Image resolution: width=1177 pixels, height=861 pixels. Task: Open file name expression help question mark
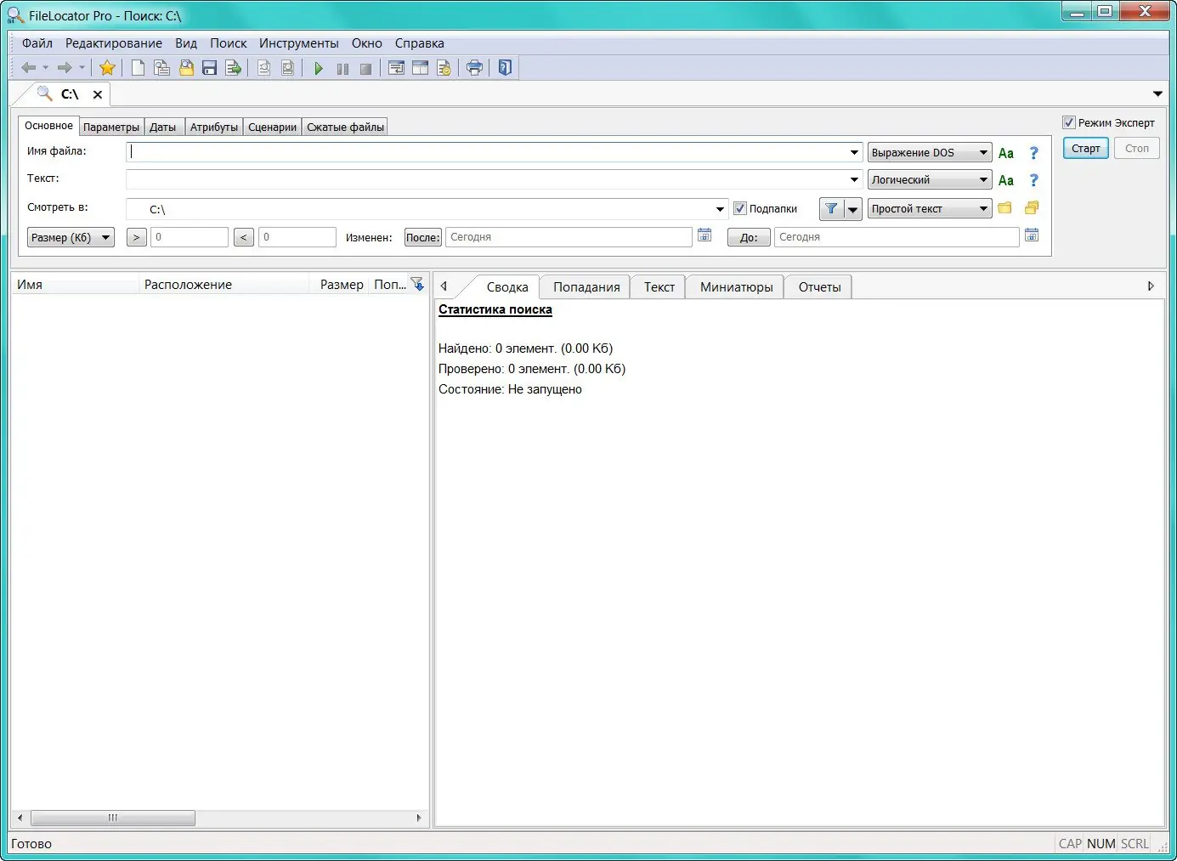(x=1033, y=153)
